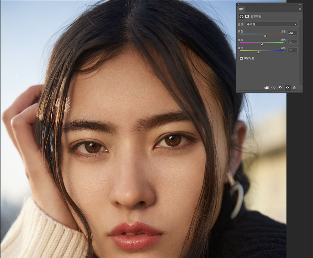Click the magenta-green slider handle
Image resolution: width=313 pixels, height=258 pixels.
pos(262,44)
